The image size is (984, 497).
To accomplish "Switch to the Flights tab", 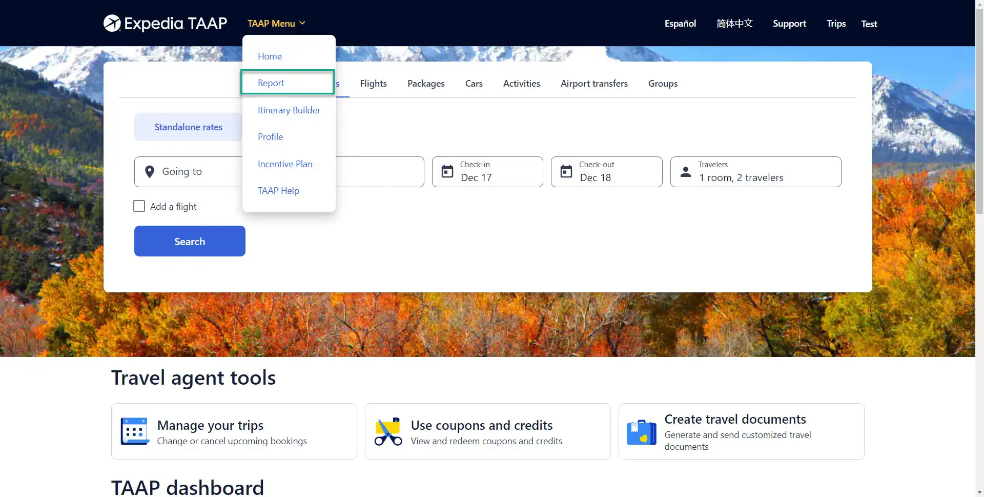I will 373,84.
